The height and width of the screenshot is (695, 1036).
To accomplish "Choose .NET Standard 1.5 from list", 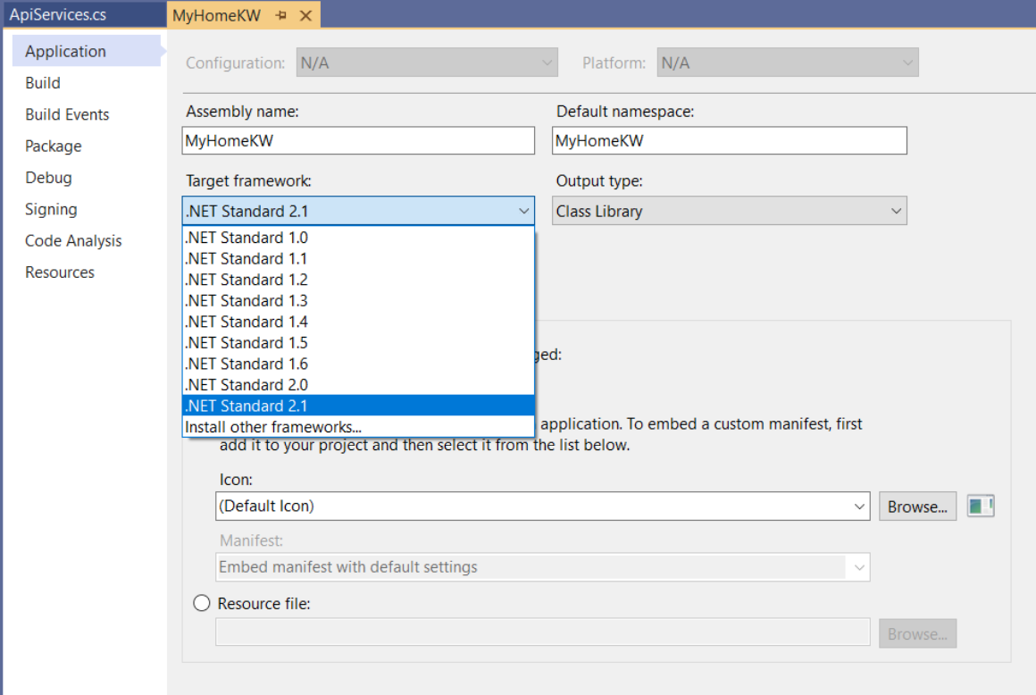I will 358,343.
